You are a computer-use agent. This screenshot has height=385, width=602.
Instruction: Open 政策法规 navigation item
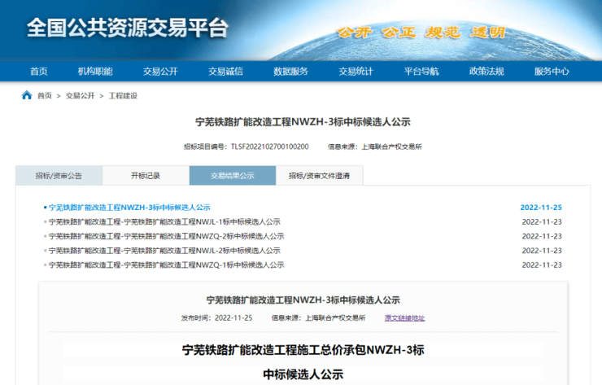click(486, 72)
